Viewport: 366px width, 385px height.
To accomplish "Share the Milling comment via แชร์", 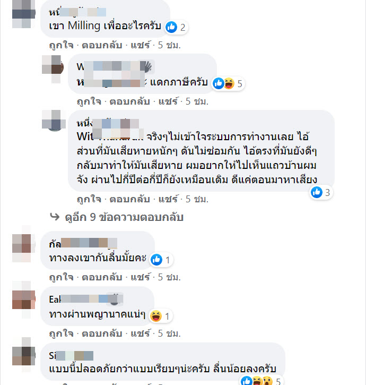I will (x=140, y=45).
